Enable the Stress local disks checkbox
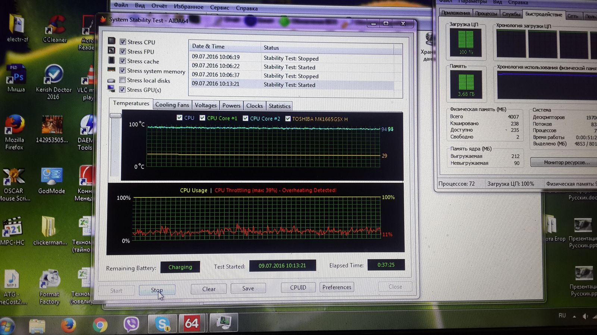Image resolution: width=597 pixels, height=335 pixels. click(122, 80)
